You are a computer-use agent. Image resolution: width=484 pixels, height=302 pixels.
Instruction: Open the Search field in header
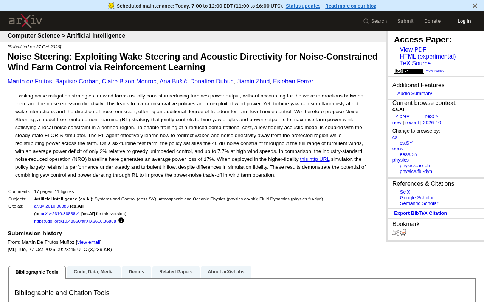(375, 21)
